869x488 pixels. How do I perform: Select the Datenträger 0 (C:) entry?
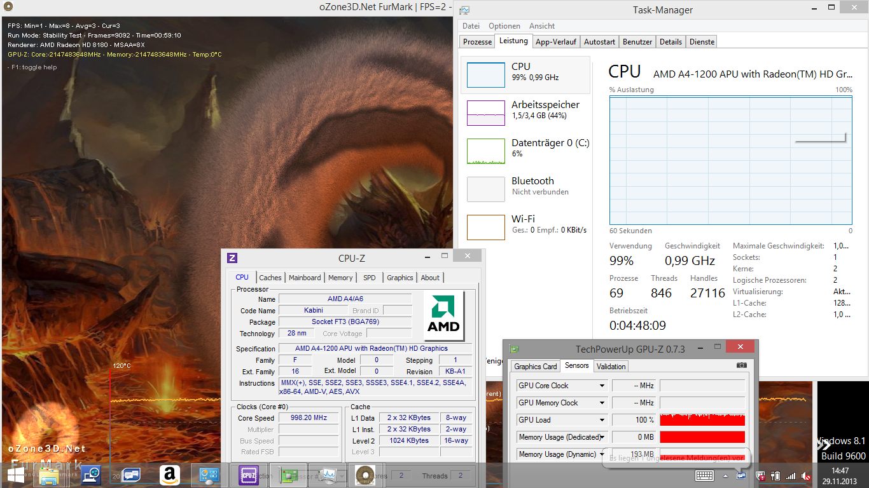pyautogui.click(x=525, y=151)
